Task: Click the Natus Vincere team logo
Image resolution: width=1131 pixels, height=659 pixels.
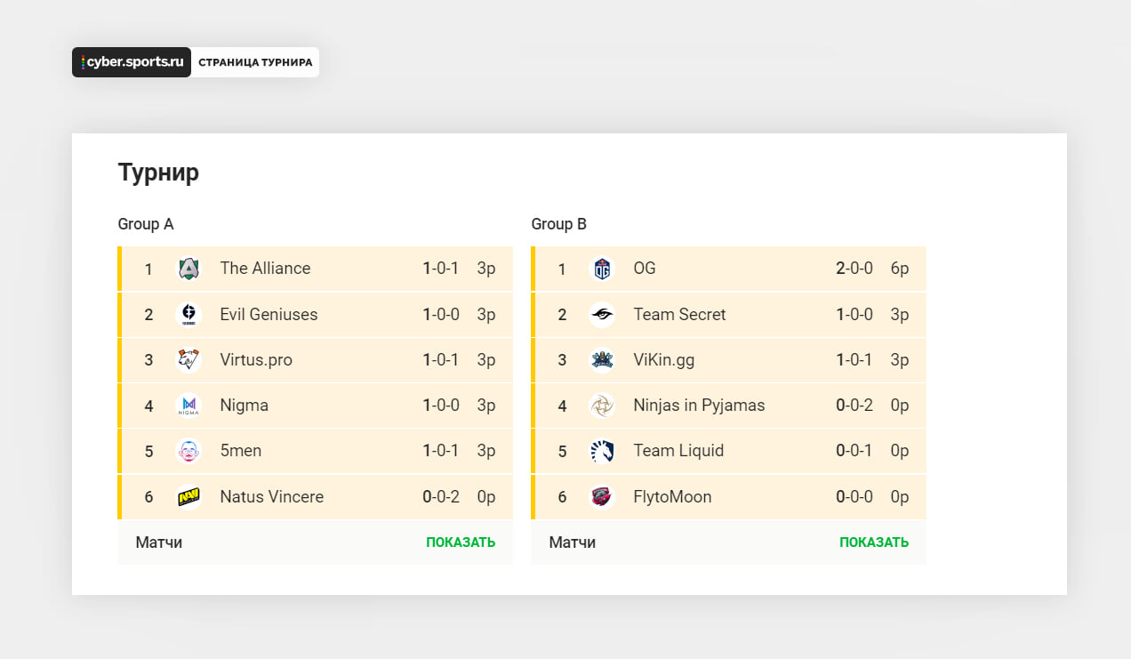Action: [188, 497]
